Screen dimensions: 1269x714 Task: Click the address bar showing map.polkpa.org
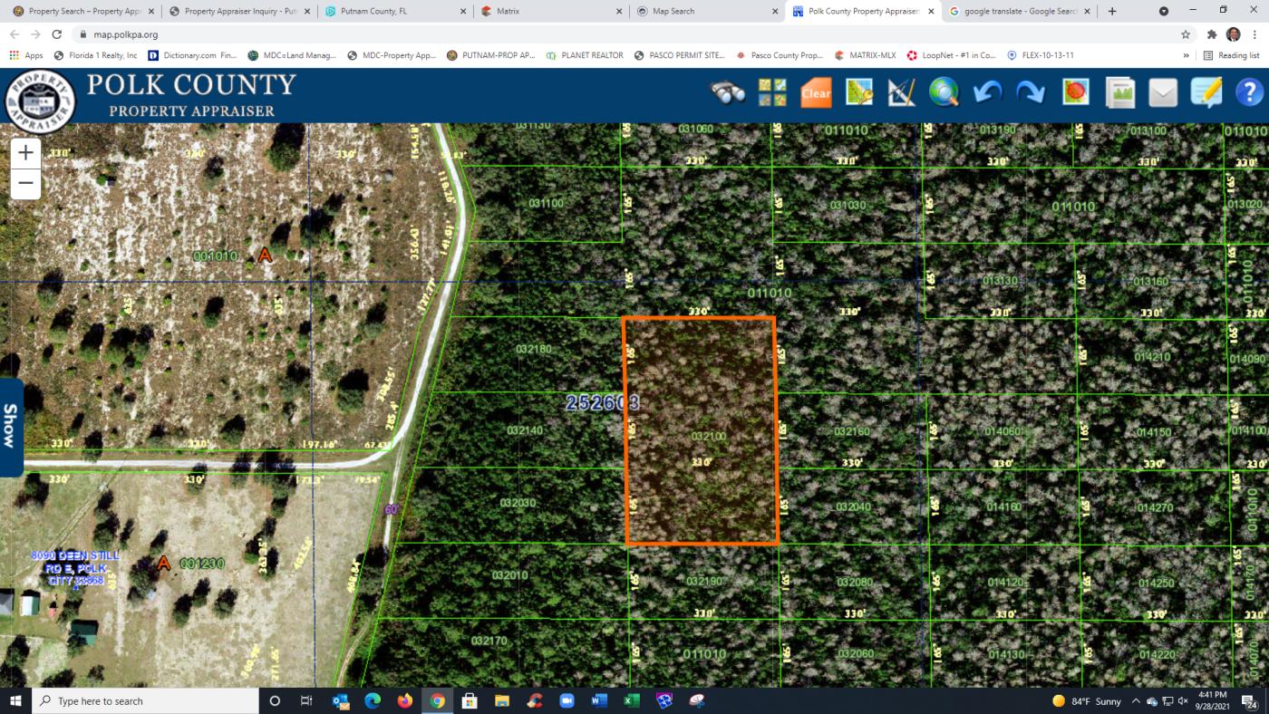[625, 34]
